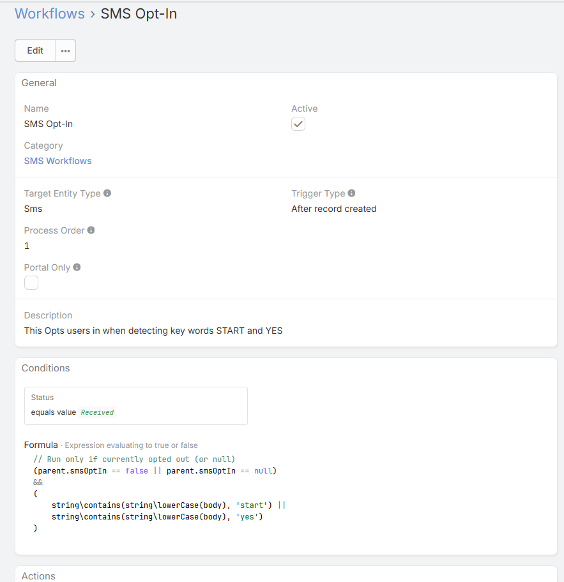Click the Sms target entity value
Image resolution: width=564 pixels, height=582 pixels.
[x=33, y=209]
